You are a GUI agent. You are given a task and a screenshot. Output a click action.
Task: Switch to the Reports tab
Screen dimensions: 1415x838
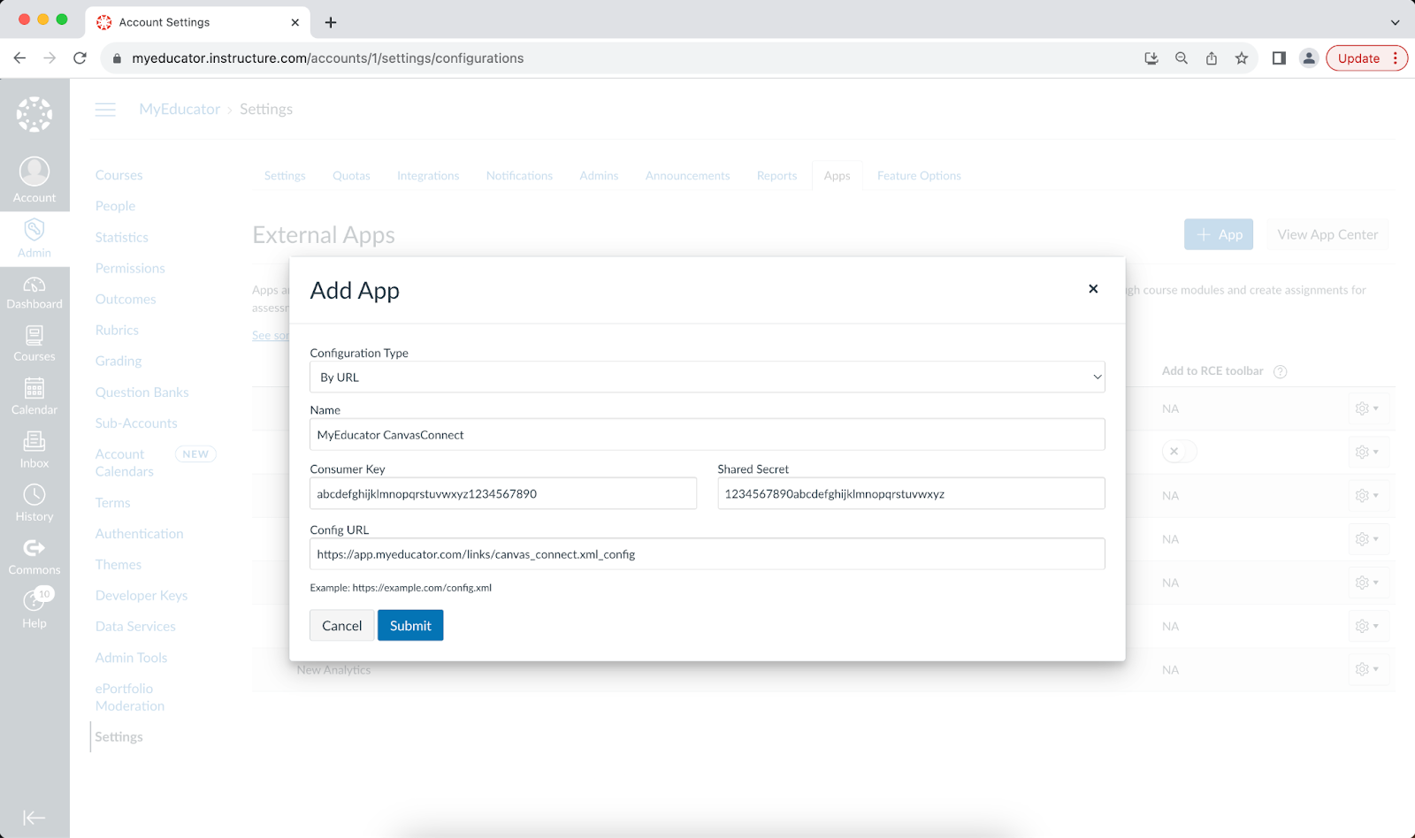tap(776, 176)
